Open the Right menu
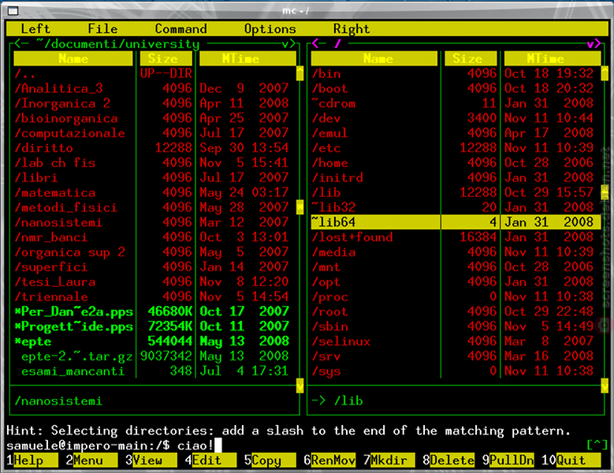The width and height of the screenshot is (614, 473). point(352,29)
